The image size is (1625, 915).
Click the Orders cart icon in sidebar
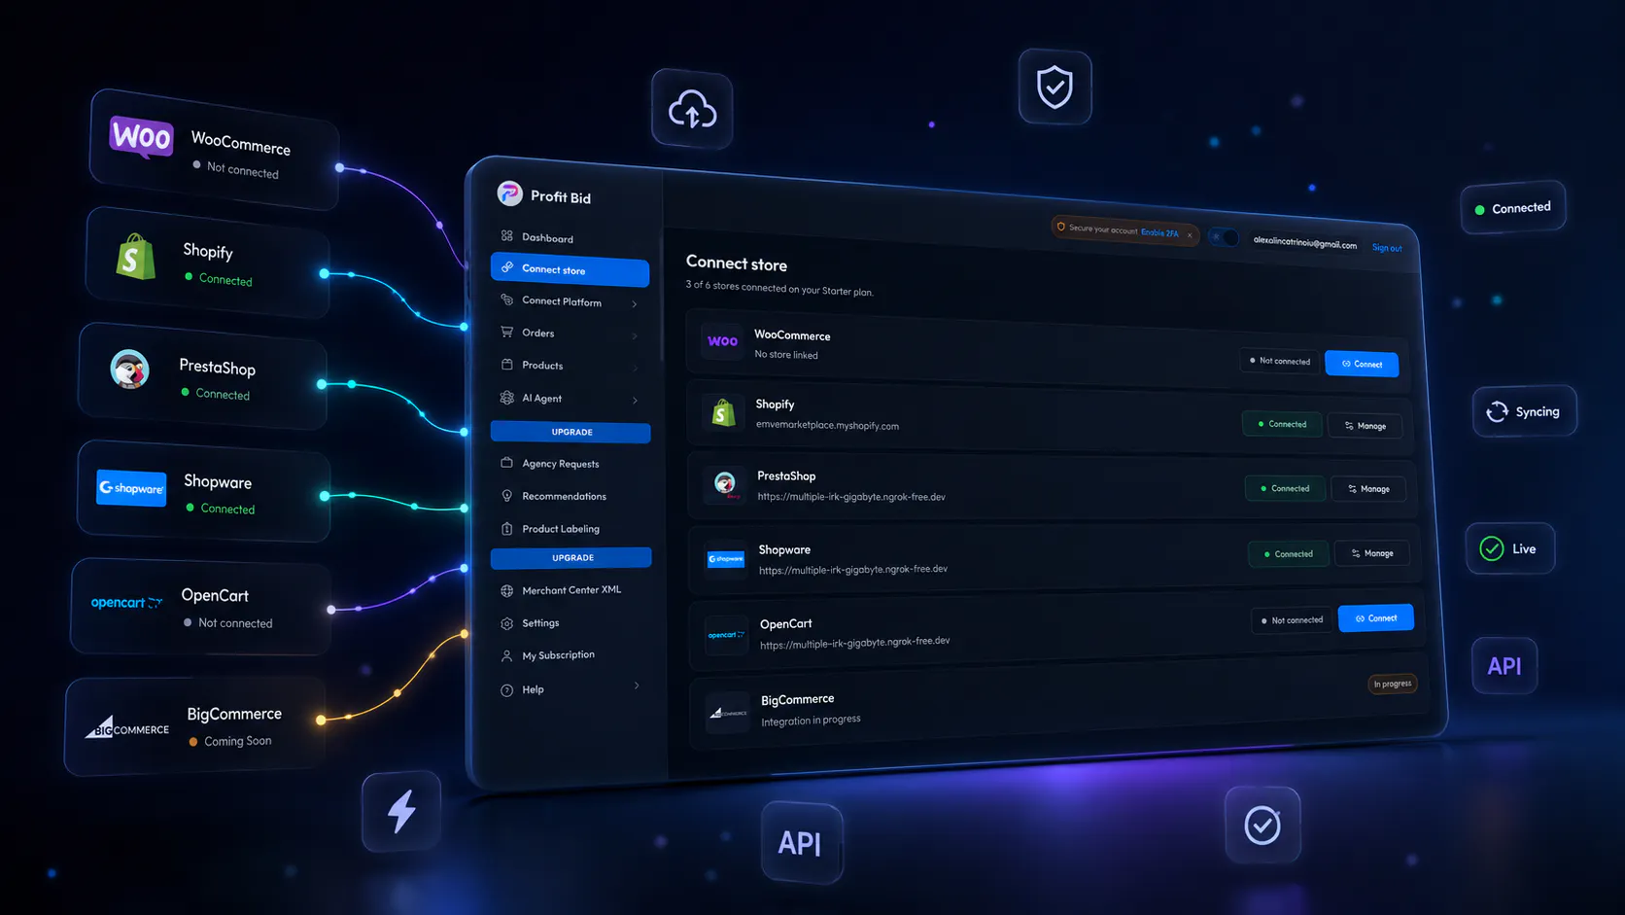click(x=506, y=332)
